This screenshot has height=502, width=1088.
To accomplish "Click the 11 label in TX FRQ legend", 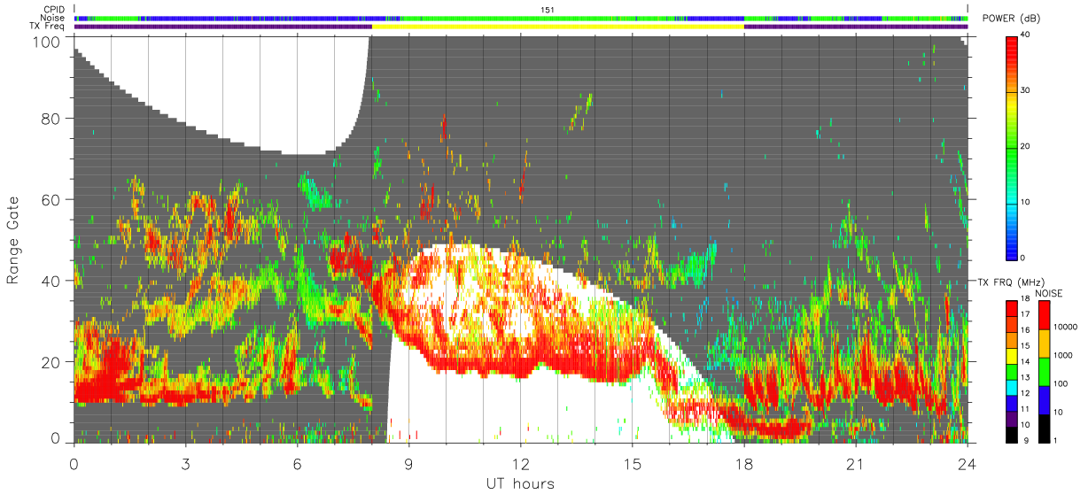I will coord(1026,410).
